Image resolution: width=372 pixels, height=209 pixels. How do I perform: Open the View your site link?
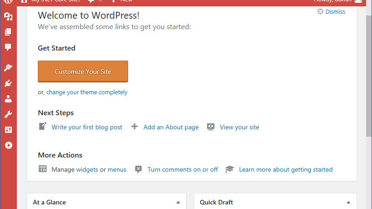tap(239, 127)
